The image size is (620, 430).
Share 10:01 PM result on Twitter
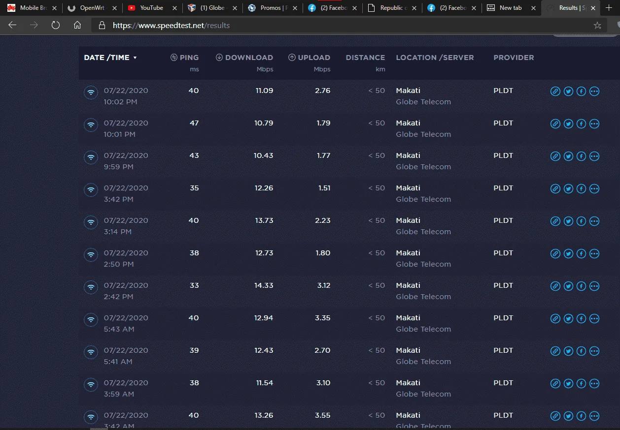point(568,124)
